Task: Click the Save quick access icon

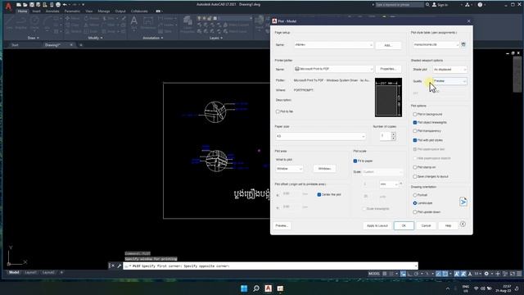Action: coord(32,5)
